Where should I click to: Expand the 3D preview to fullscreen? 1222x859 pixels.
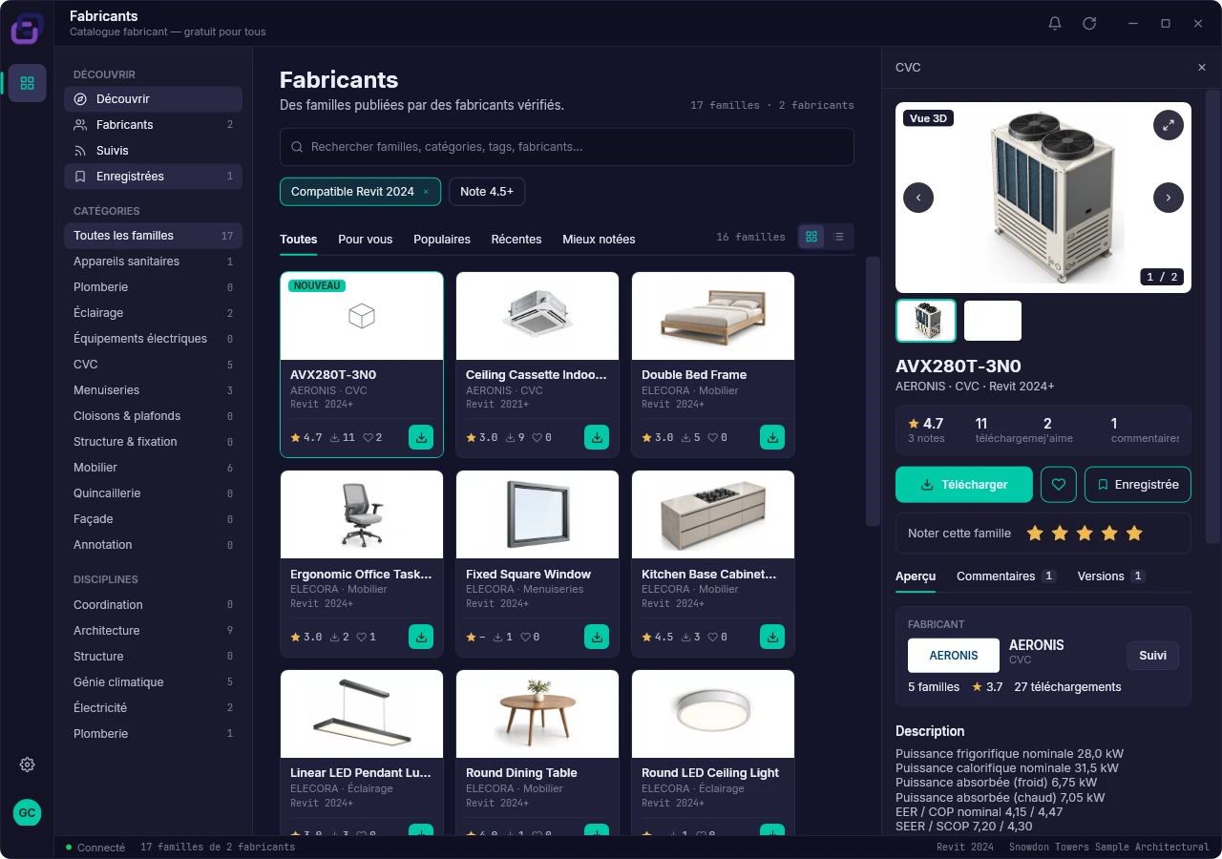coord(1169,125)
